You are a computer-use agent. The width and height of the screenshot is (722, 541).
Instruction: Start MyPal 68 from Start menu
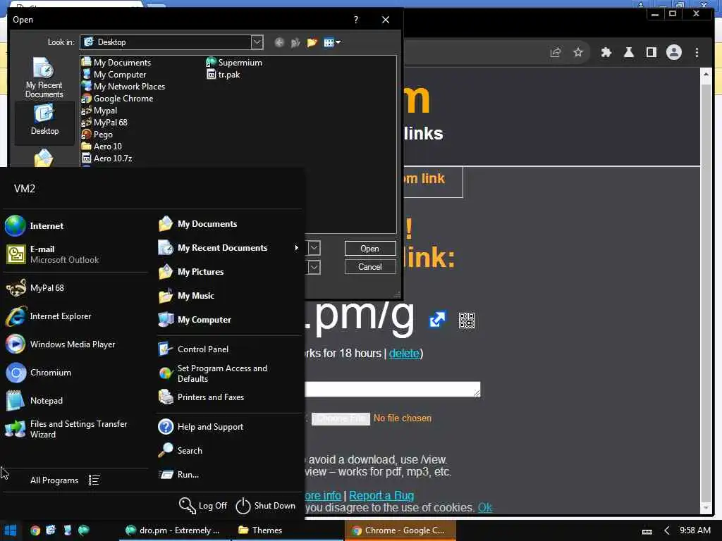click(35, 288)
